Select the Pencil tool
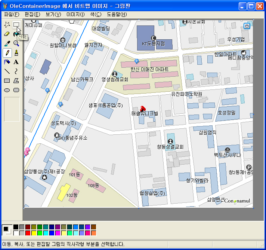266x250 pixels. click(x=7, y=53)
